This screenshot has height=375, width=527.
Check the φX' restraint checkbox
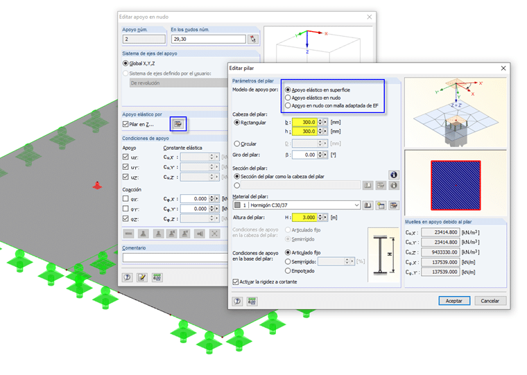126,198
